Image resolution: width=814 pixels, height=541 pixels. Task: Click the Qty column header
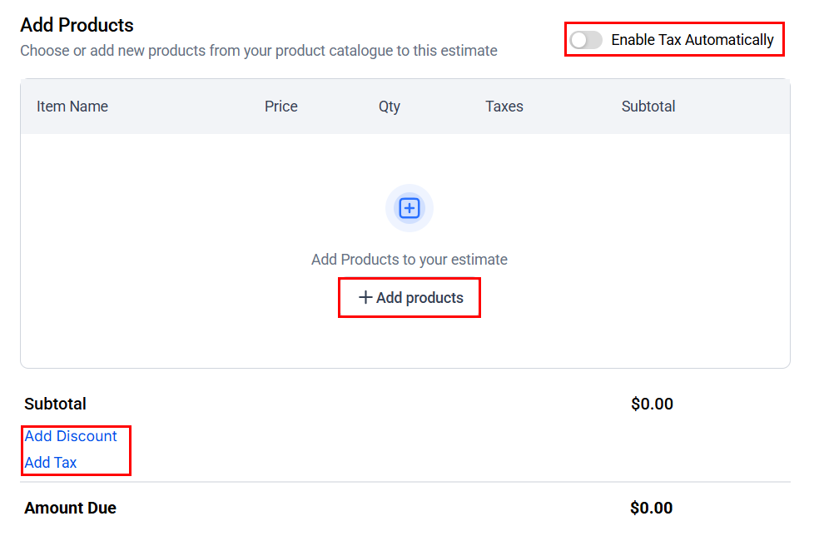pos(390,107)
